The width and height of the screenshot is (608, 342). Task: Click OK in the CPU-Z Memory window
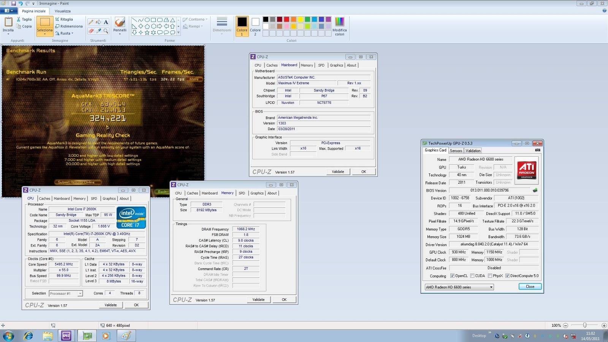pos(284,300)
